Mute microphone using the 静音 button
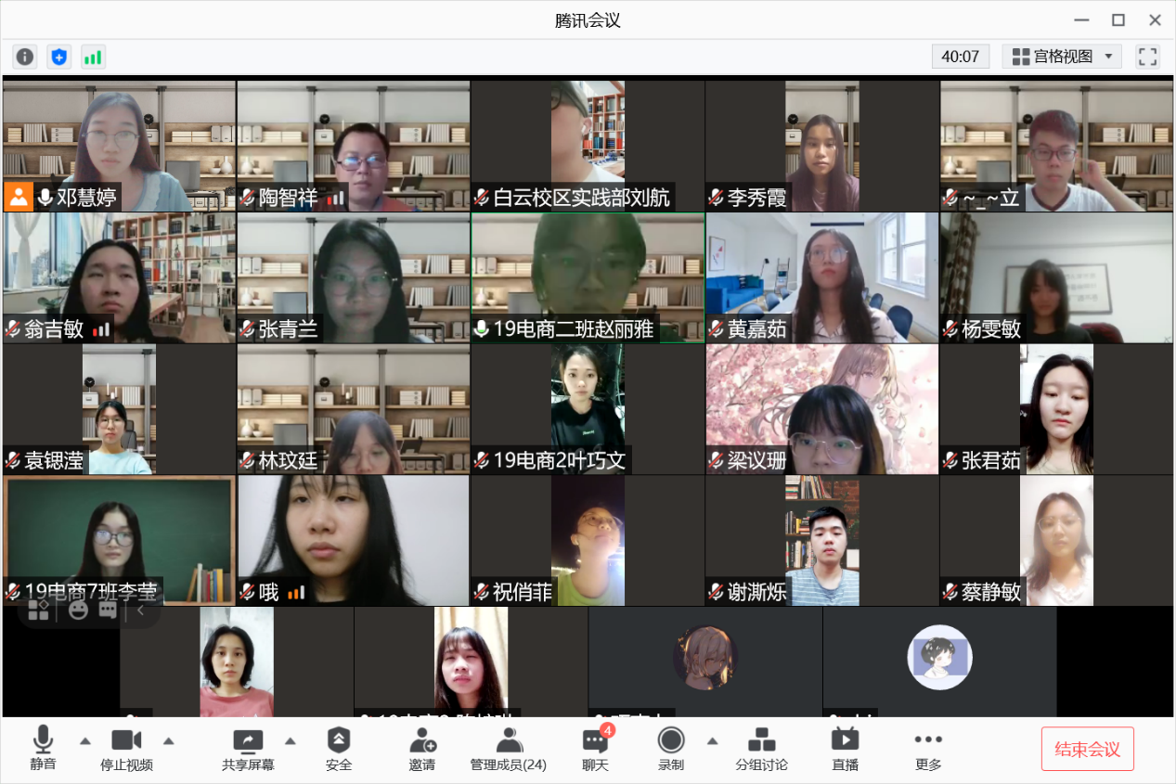Image resolution: width=1176 pixels, height=784 pixels. coord(43,749)
